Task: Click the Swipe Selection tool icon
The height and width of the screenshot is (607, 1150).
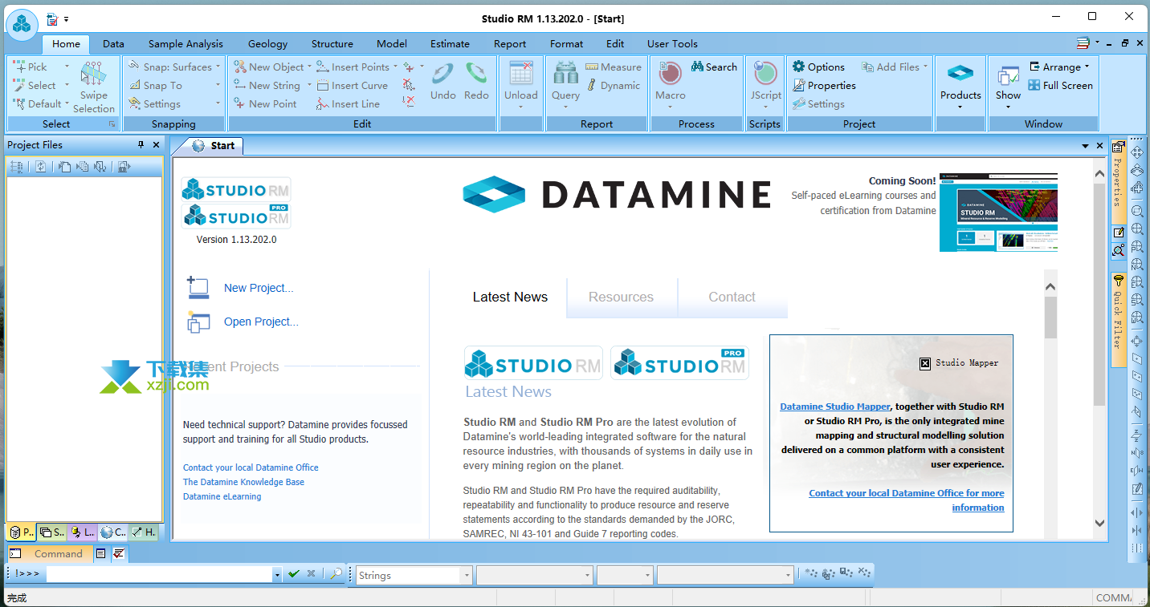Action: (x=93, y=75)
